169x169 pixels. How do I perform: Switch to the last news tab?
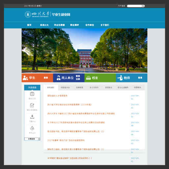[137, 87]
